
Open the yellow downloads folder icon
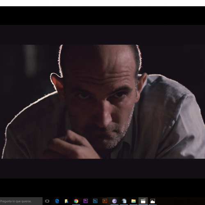coord(66,201)
